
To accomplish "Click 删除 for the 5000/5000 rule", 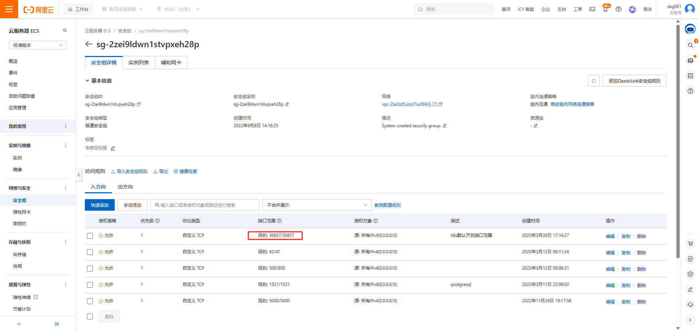I will point(641,302).
